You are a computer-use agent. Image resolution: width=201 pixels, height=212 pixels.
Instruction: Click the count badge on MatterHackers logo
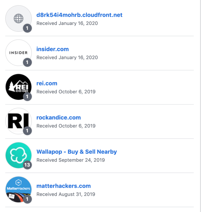[27, 199]
